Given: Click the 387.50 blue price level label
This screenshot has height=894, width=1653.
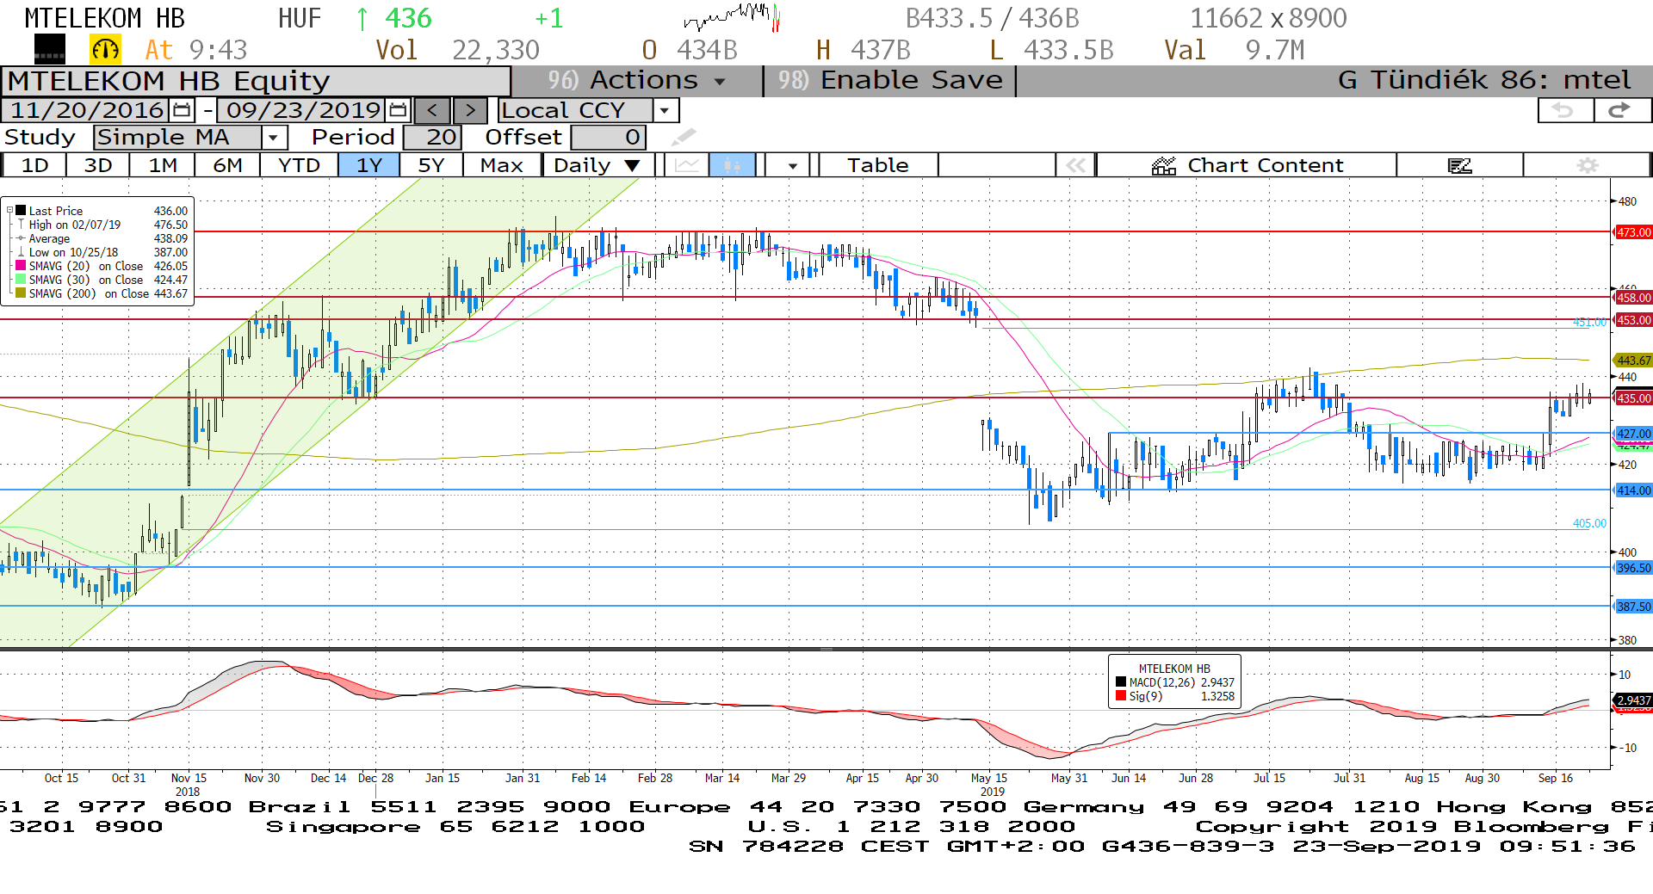Looking at the screenshot, I should (x=1633, y=607).
